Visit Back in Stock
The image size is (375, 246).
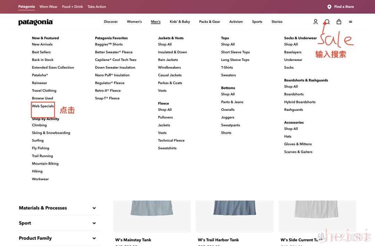(43, 60)
